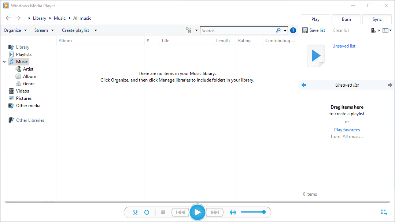This screenshot has width=395, height=222.
Task: Expand Create playlist dropdown arrow
Action: tap(96, 30)
